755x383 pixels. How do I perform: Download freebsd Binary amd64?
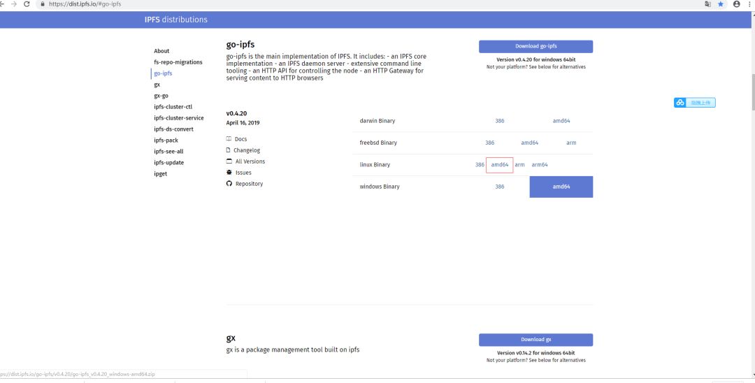530,143
